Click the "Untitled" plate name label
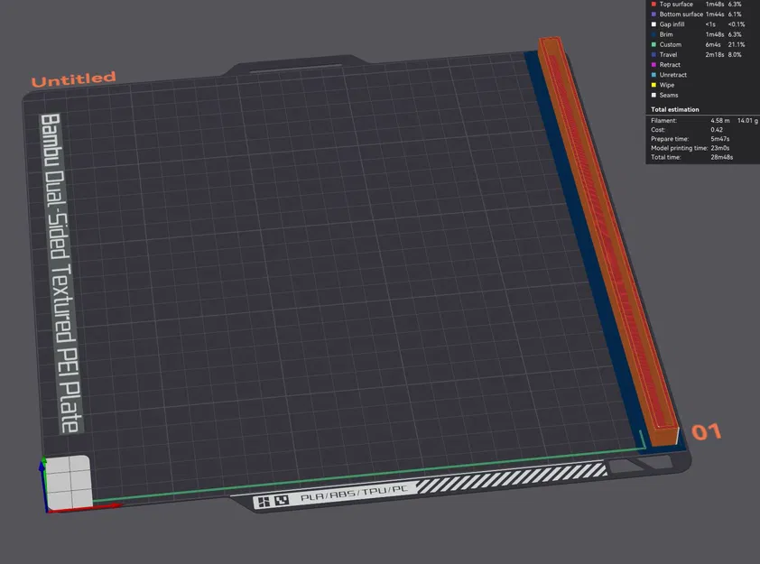Screen dimensions: 760x564 [74, 79]
